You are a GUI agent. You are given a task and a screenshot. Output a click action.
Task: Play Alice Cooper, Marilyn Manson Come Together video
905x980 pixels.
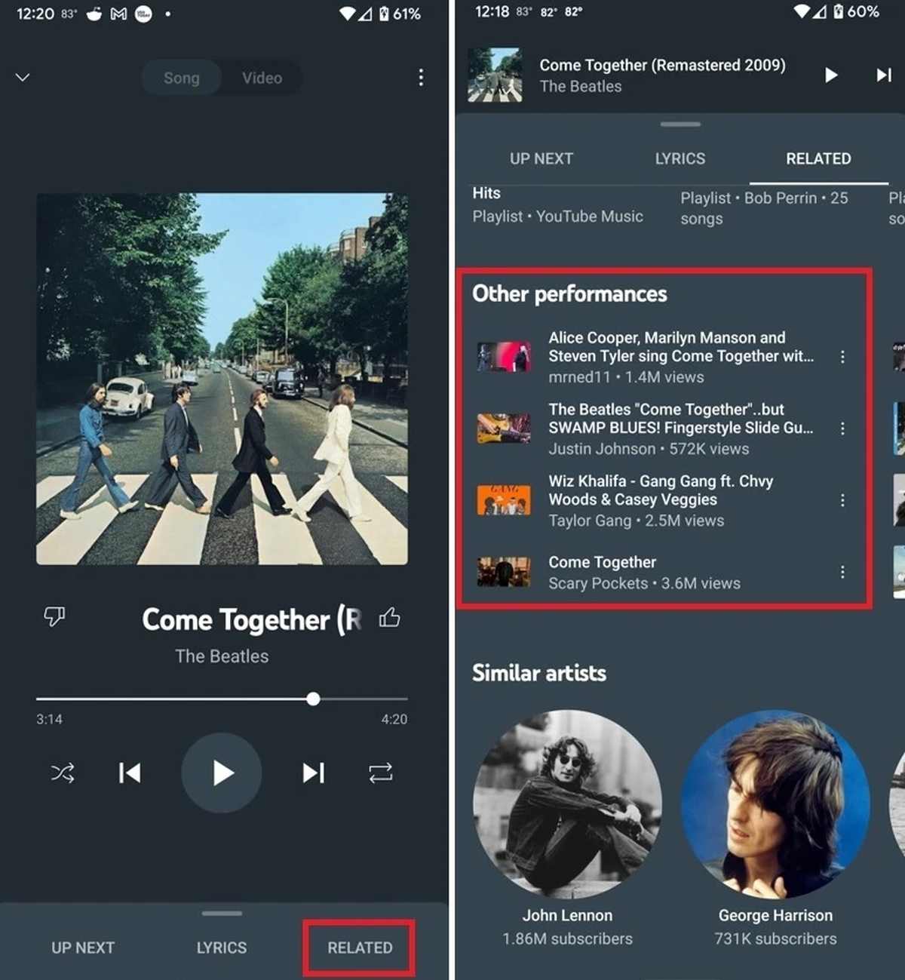click(x=681, y=357)
